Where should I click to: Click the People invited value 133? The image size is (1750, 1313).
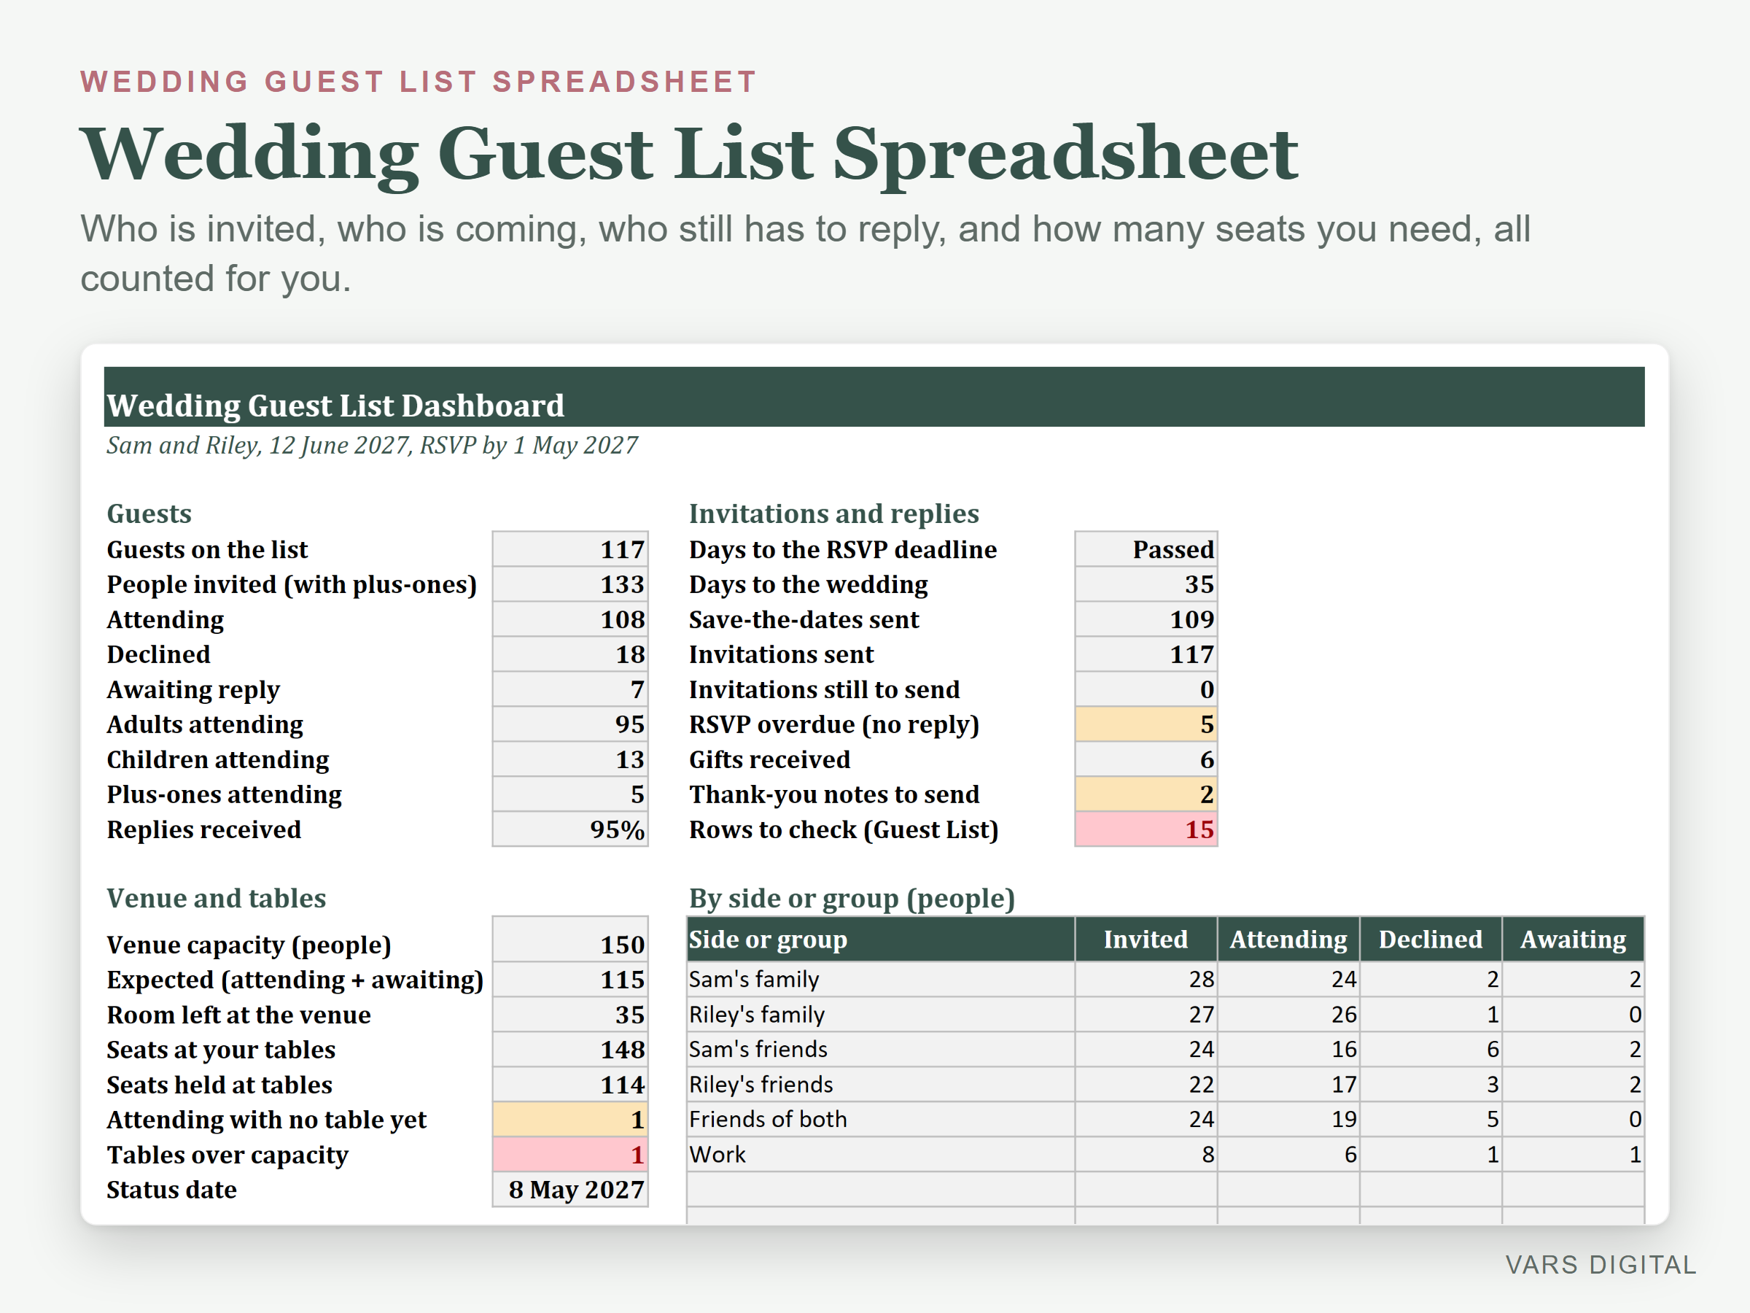click(569, 584)
